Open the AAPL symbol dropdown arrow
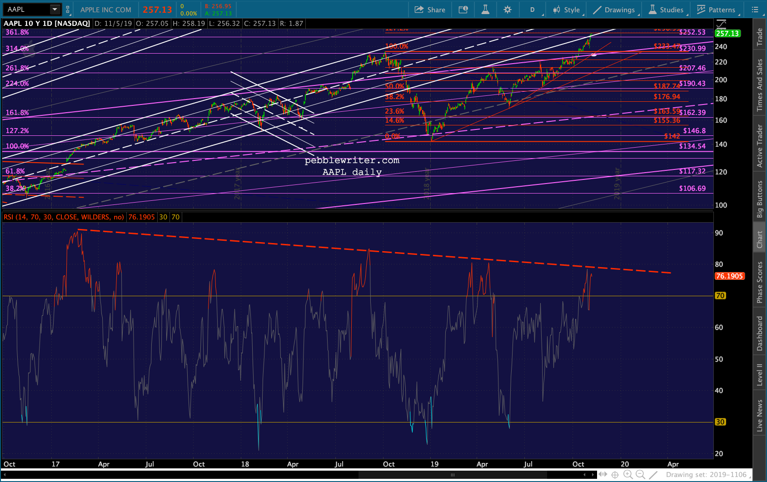The width and height of the screenshot is (767, 482). [55, 9]
